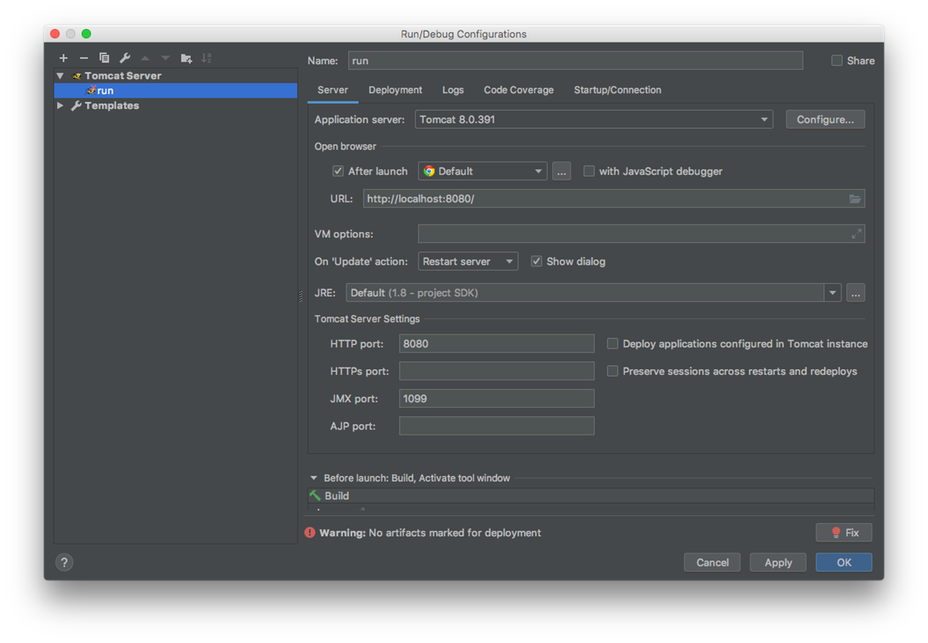Screen dimensions: 928x643
Task: Switch to the Code Coverage tab
Action: point(518,90)
